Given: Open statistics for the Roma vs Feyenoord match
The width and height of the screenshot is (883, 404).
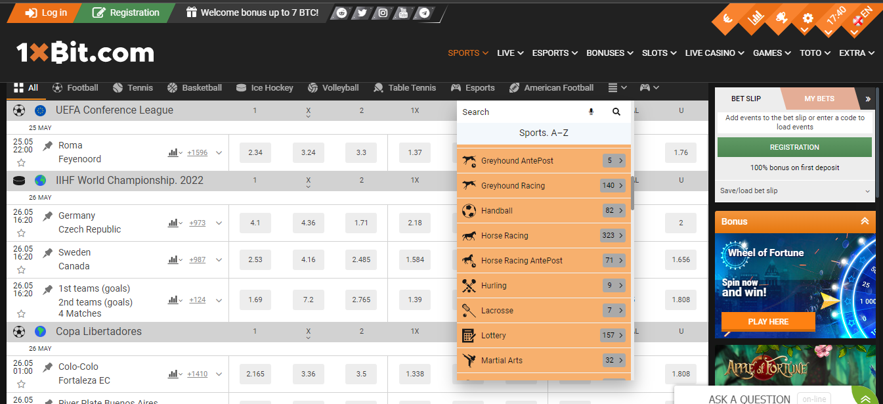Looking at the screenshot, I should pyautogui.click(x=173, y=152).
